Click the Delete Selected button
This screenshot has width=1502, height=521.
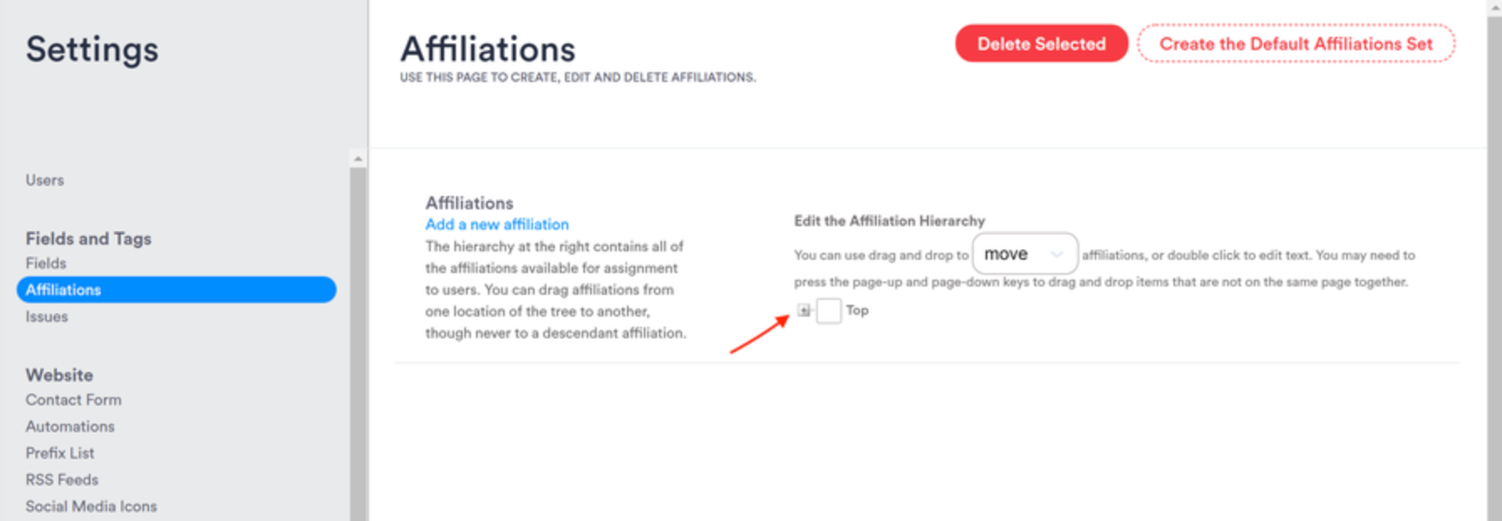point(1041,44)
